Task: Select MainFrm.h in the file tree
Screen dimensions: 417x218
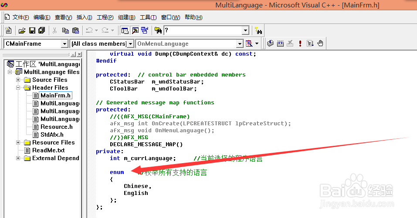Action: (56, 95)
